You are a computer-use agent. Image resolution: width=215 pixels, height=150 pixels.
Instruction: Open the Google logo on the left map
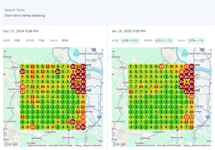[11, 144]
